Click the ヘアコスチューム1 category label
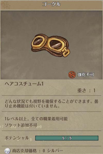Image resolution: width=103 pixels, height=154 pixels. [24, 84]
